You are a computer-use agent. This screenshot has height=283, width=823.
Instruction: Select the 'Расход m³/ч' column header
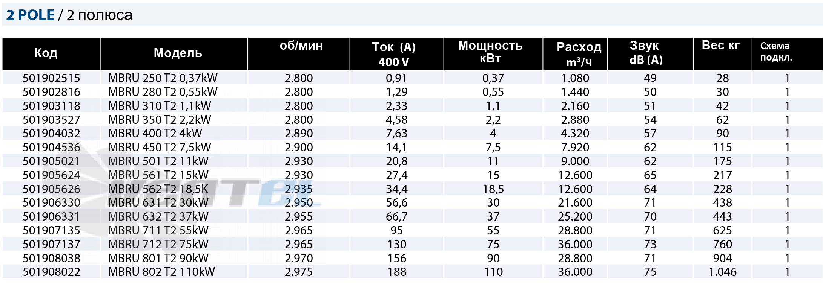579,54
